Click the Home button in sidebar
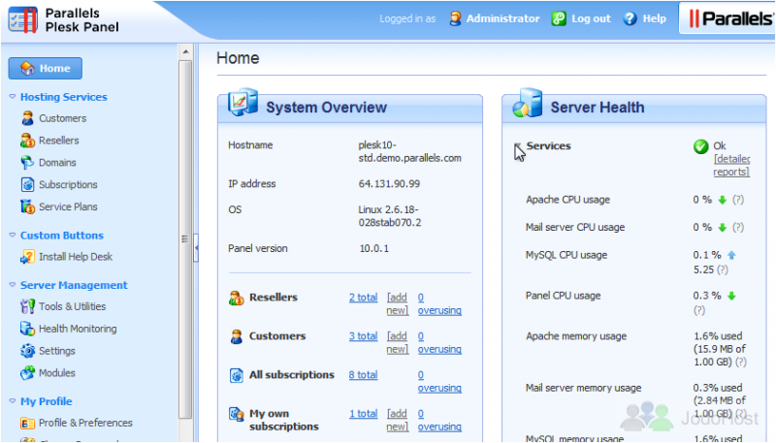This screenshot has height=443, width=776. 45,68
